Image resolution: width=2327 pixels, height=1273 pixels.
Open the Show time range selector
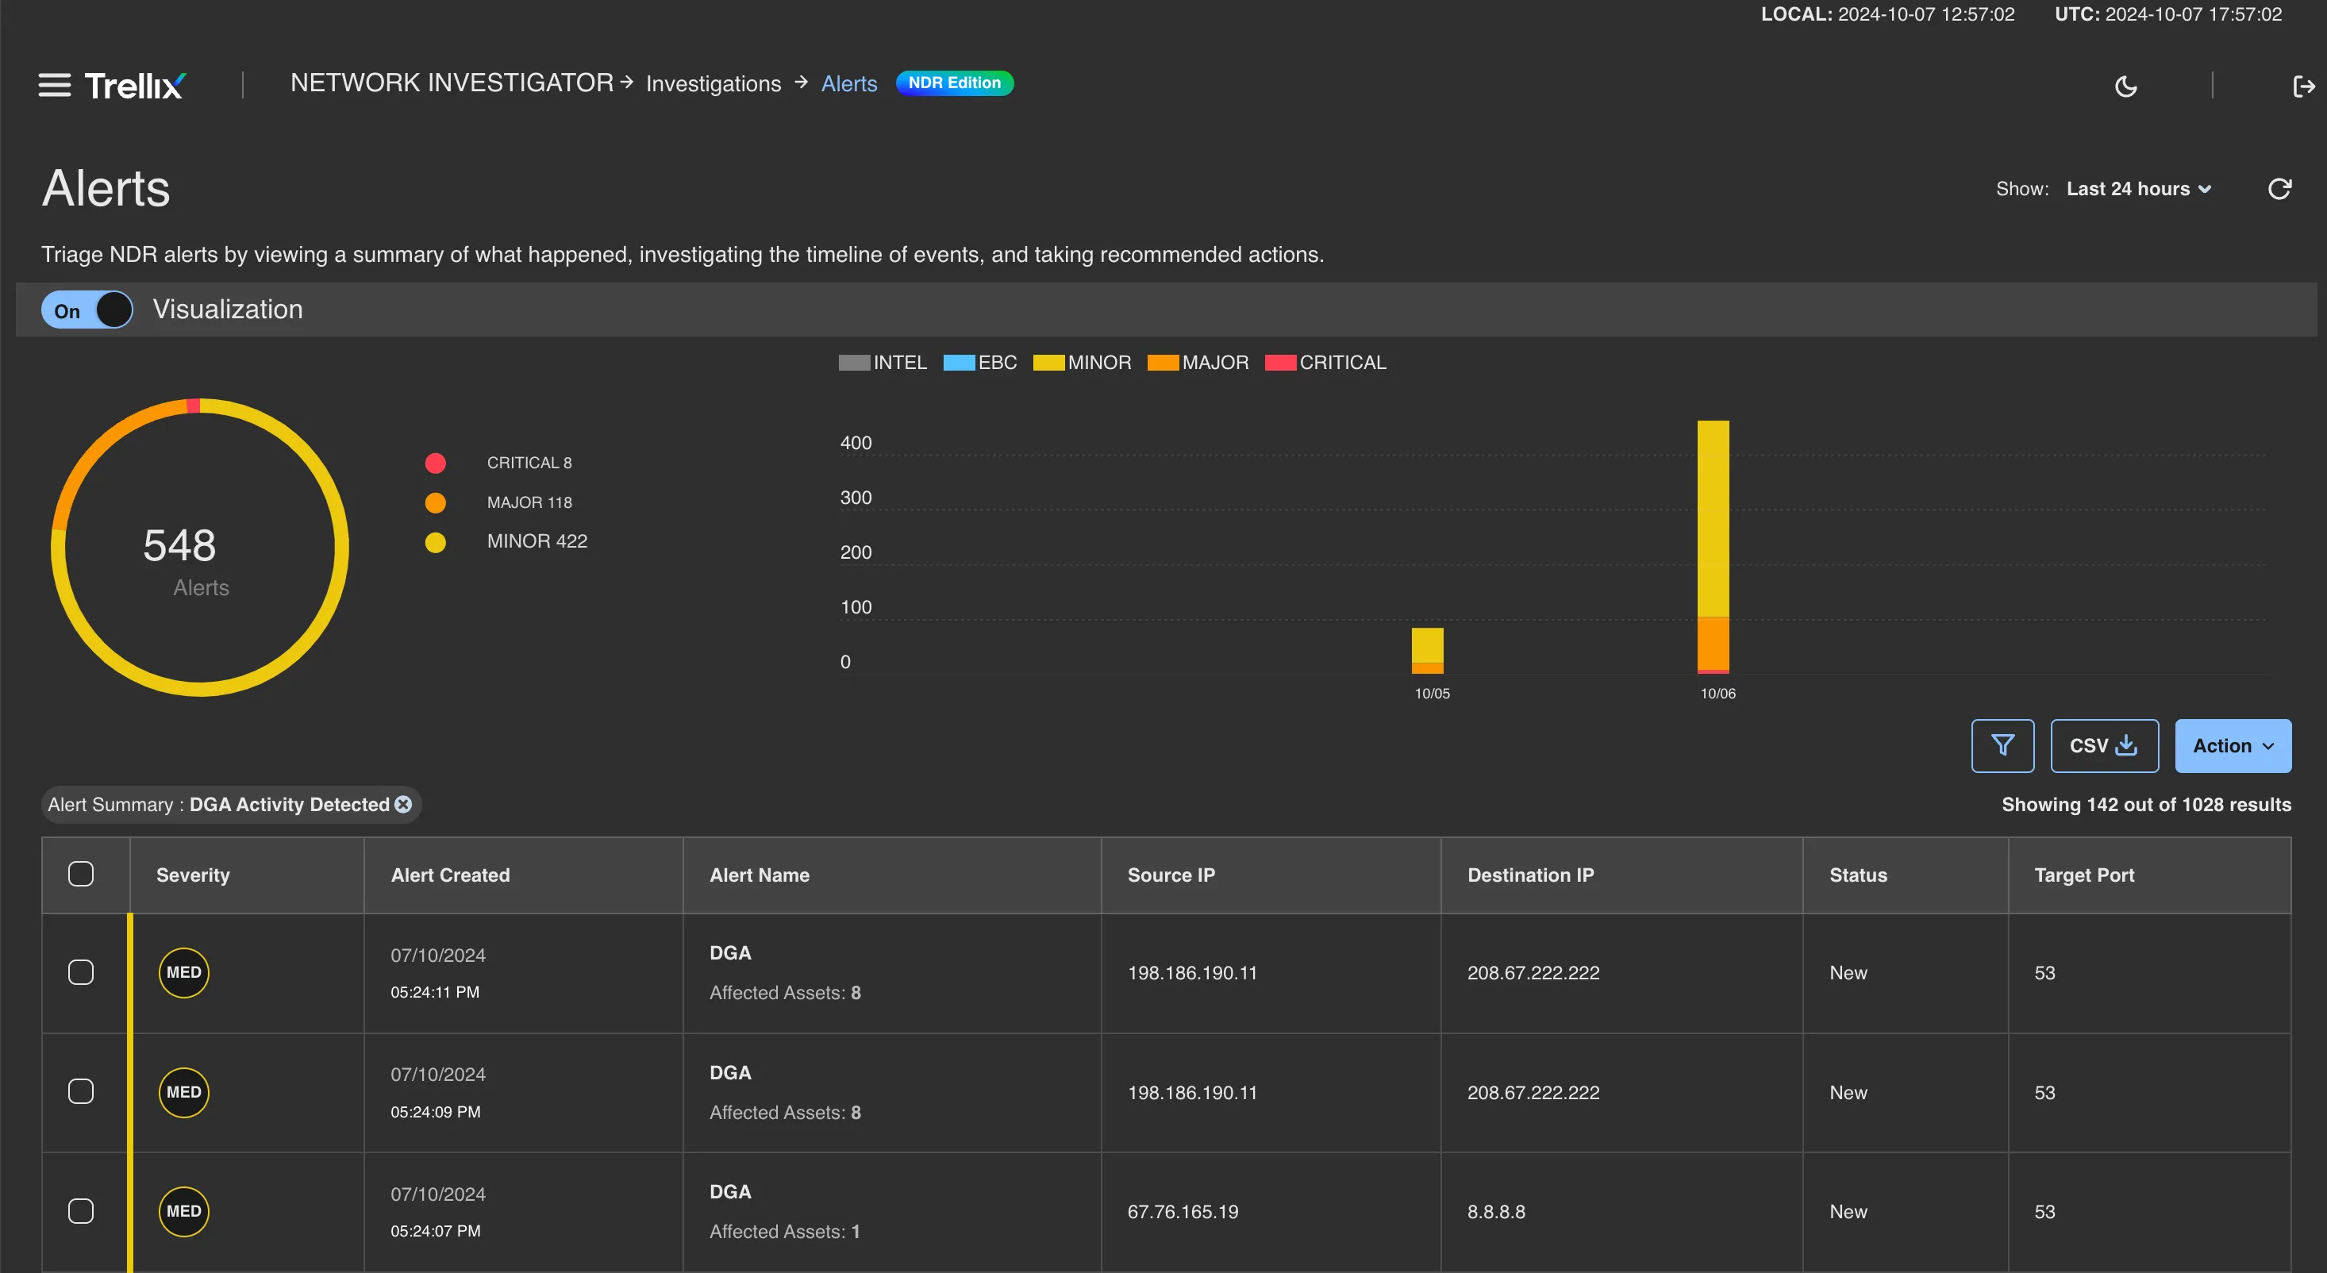[x=2137, y=188]
